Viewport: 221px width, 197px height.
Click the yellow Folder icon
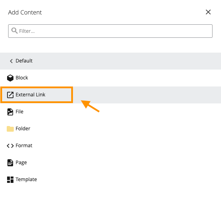(10, 129)
